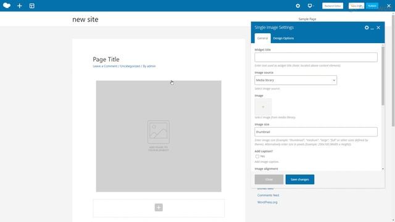Click the Page Title heading
This screenshot has height=222, width=395.
point(106,59)
